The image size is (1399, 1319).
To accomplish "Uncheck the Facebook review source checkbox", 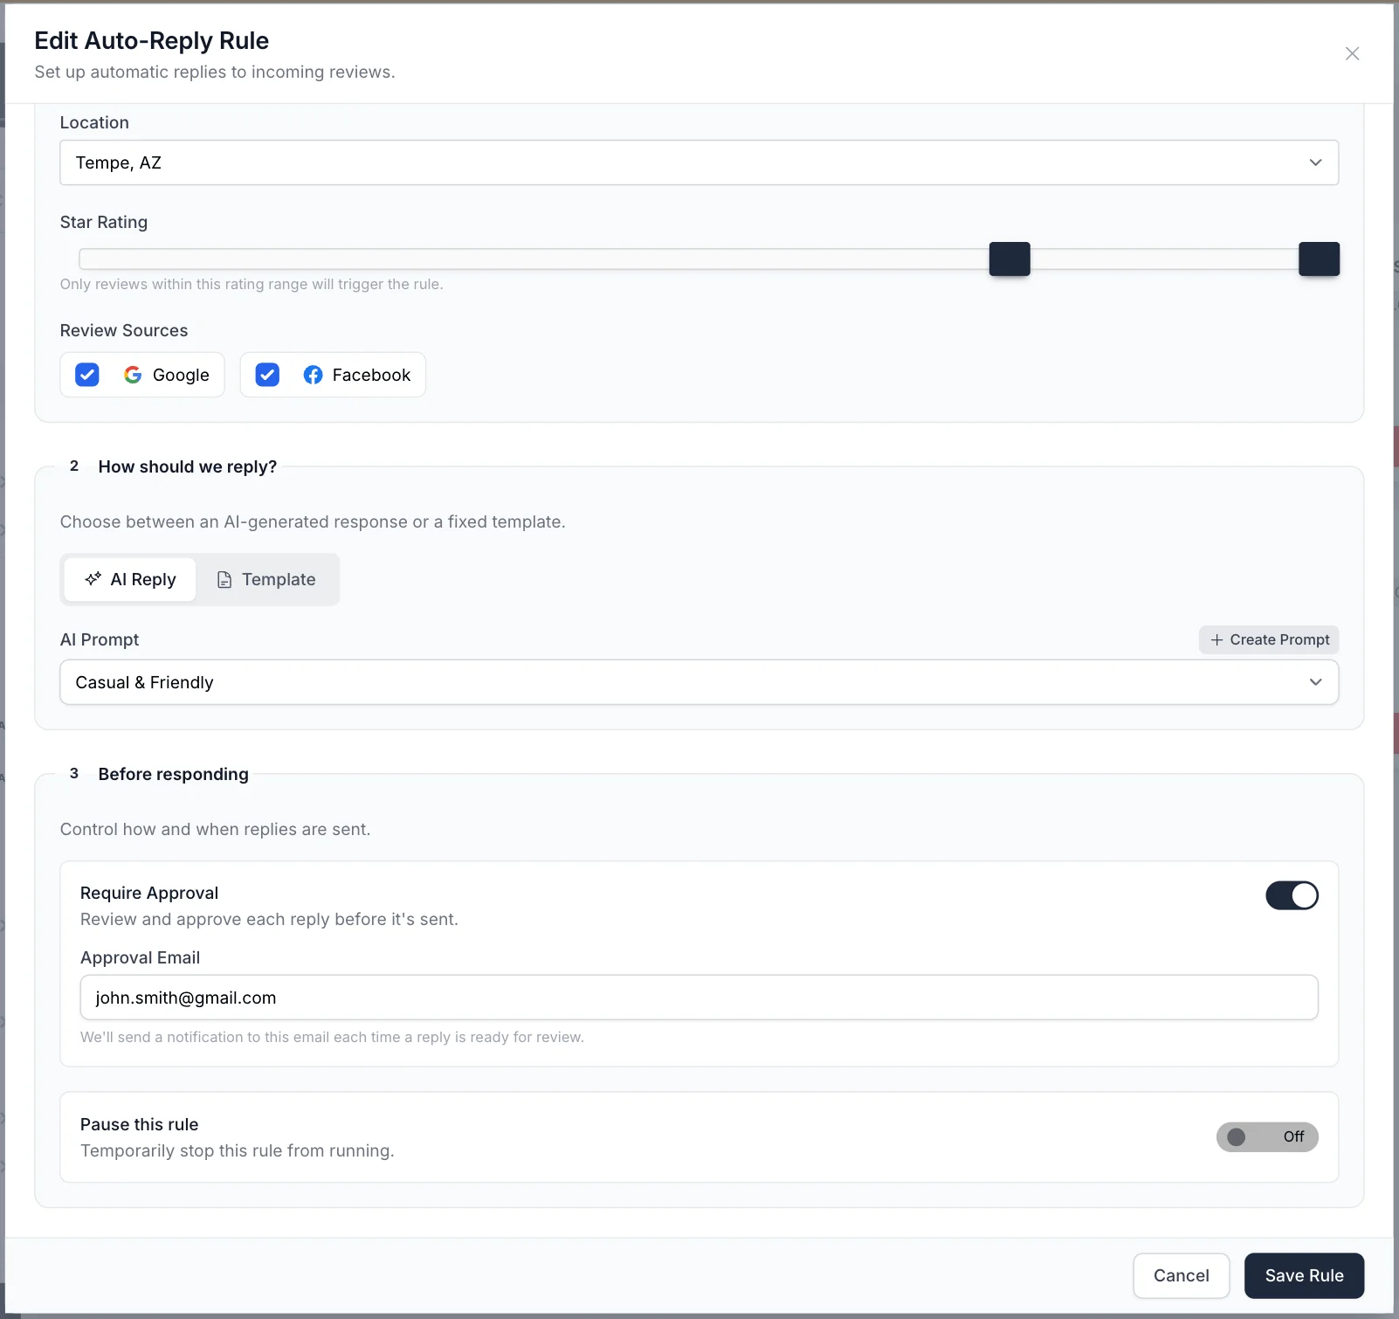I will click(x=267, y=375).
